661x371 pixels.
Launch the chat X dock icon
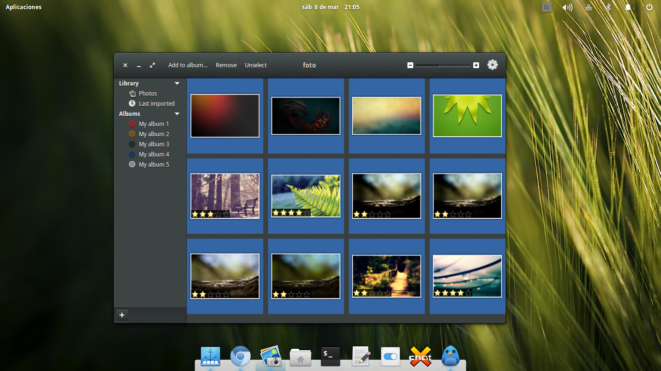click(421, 357)
